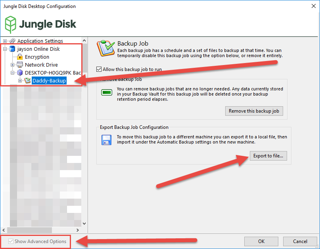
Task: Click the DESKTOP-H0GQ9PK backup cube icon
Action: click(20, 73)
